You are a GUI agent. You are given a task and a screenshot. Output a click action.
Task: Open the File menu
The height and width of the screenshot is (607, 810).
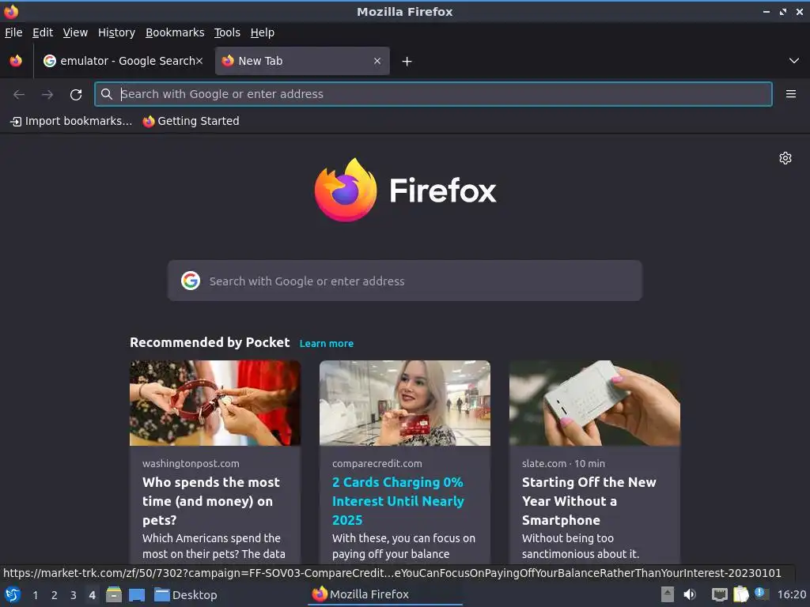click(x=13, y=32)
